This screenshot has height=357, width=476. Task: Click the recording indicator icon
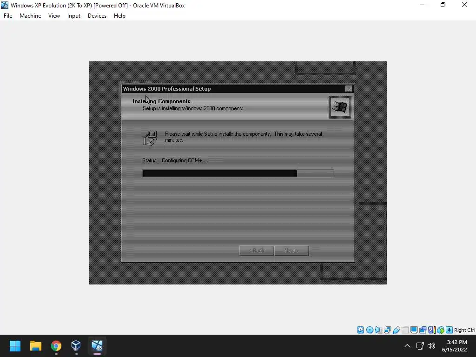423,330
